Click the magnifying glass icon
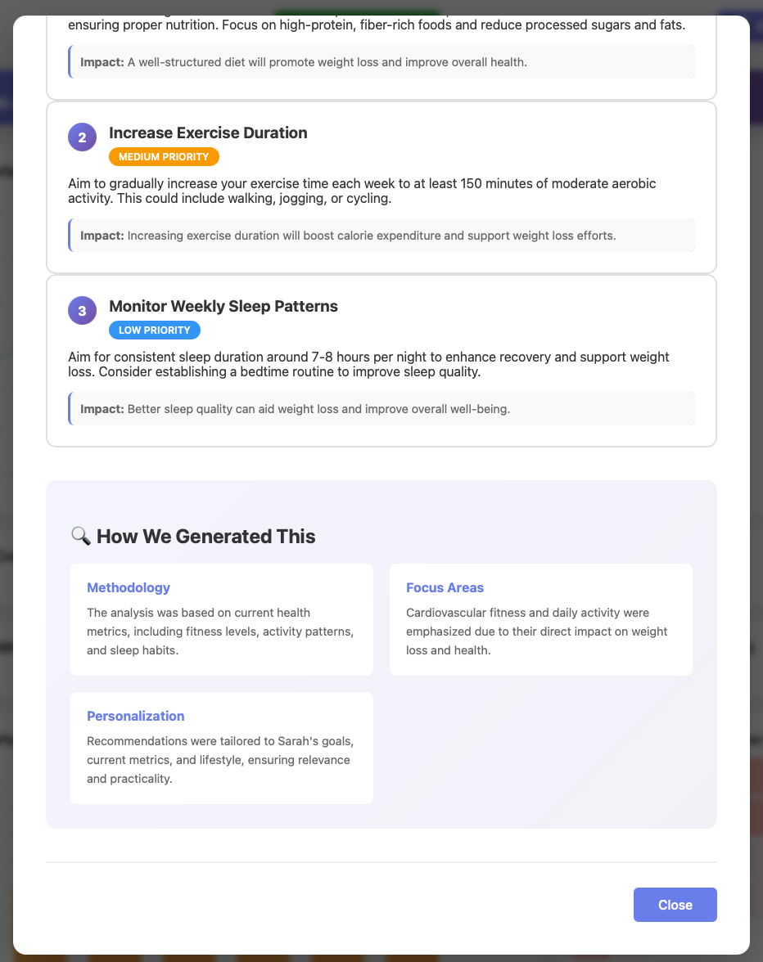Image resolution: width=763 pixels, height=962 pixels. (x=80, y=537)
